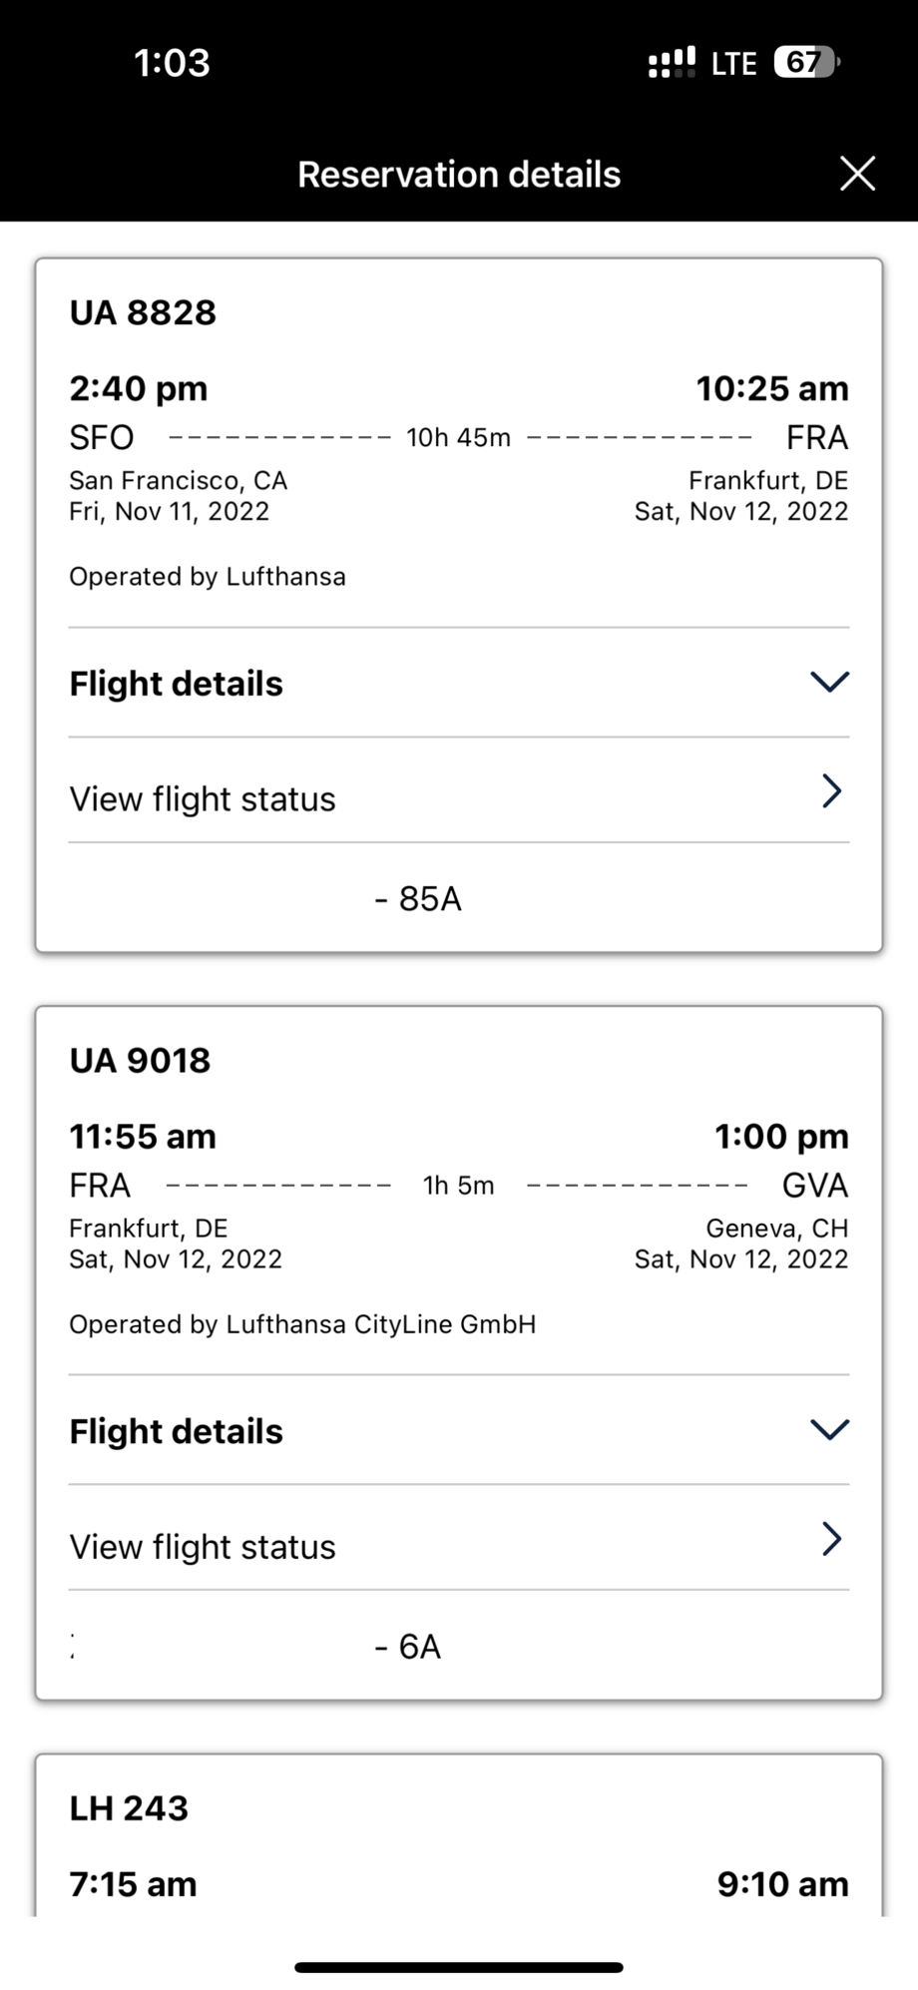Tap the GVA arrival airport code

(814, 1186)
